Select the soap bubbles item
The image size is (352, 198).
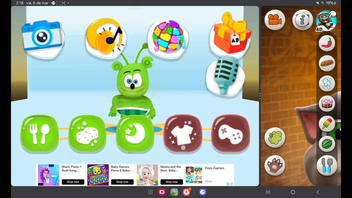327,84
